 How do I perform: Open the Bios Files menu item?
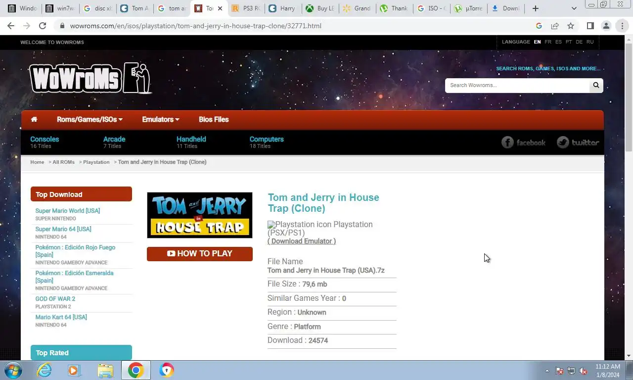(x=214, y=119)
